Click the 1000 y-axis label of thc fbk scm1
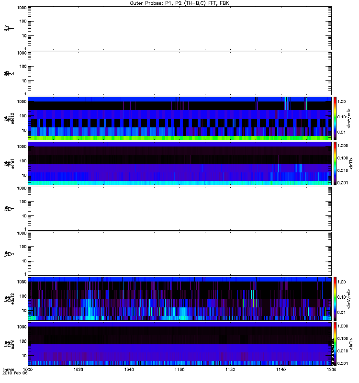The width and height of the screenshot is (359, 383). (x=22, y=327)
